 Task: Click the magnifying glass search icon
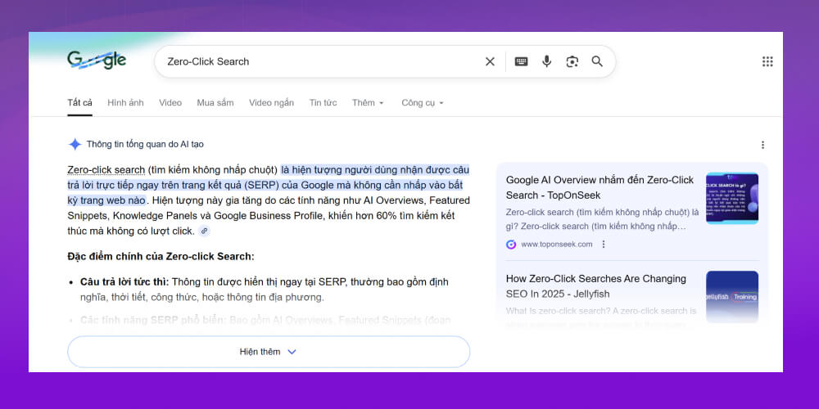(x=597, y=61)
